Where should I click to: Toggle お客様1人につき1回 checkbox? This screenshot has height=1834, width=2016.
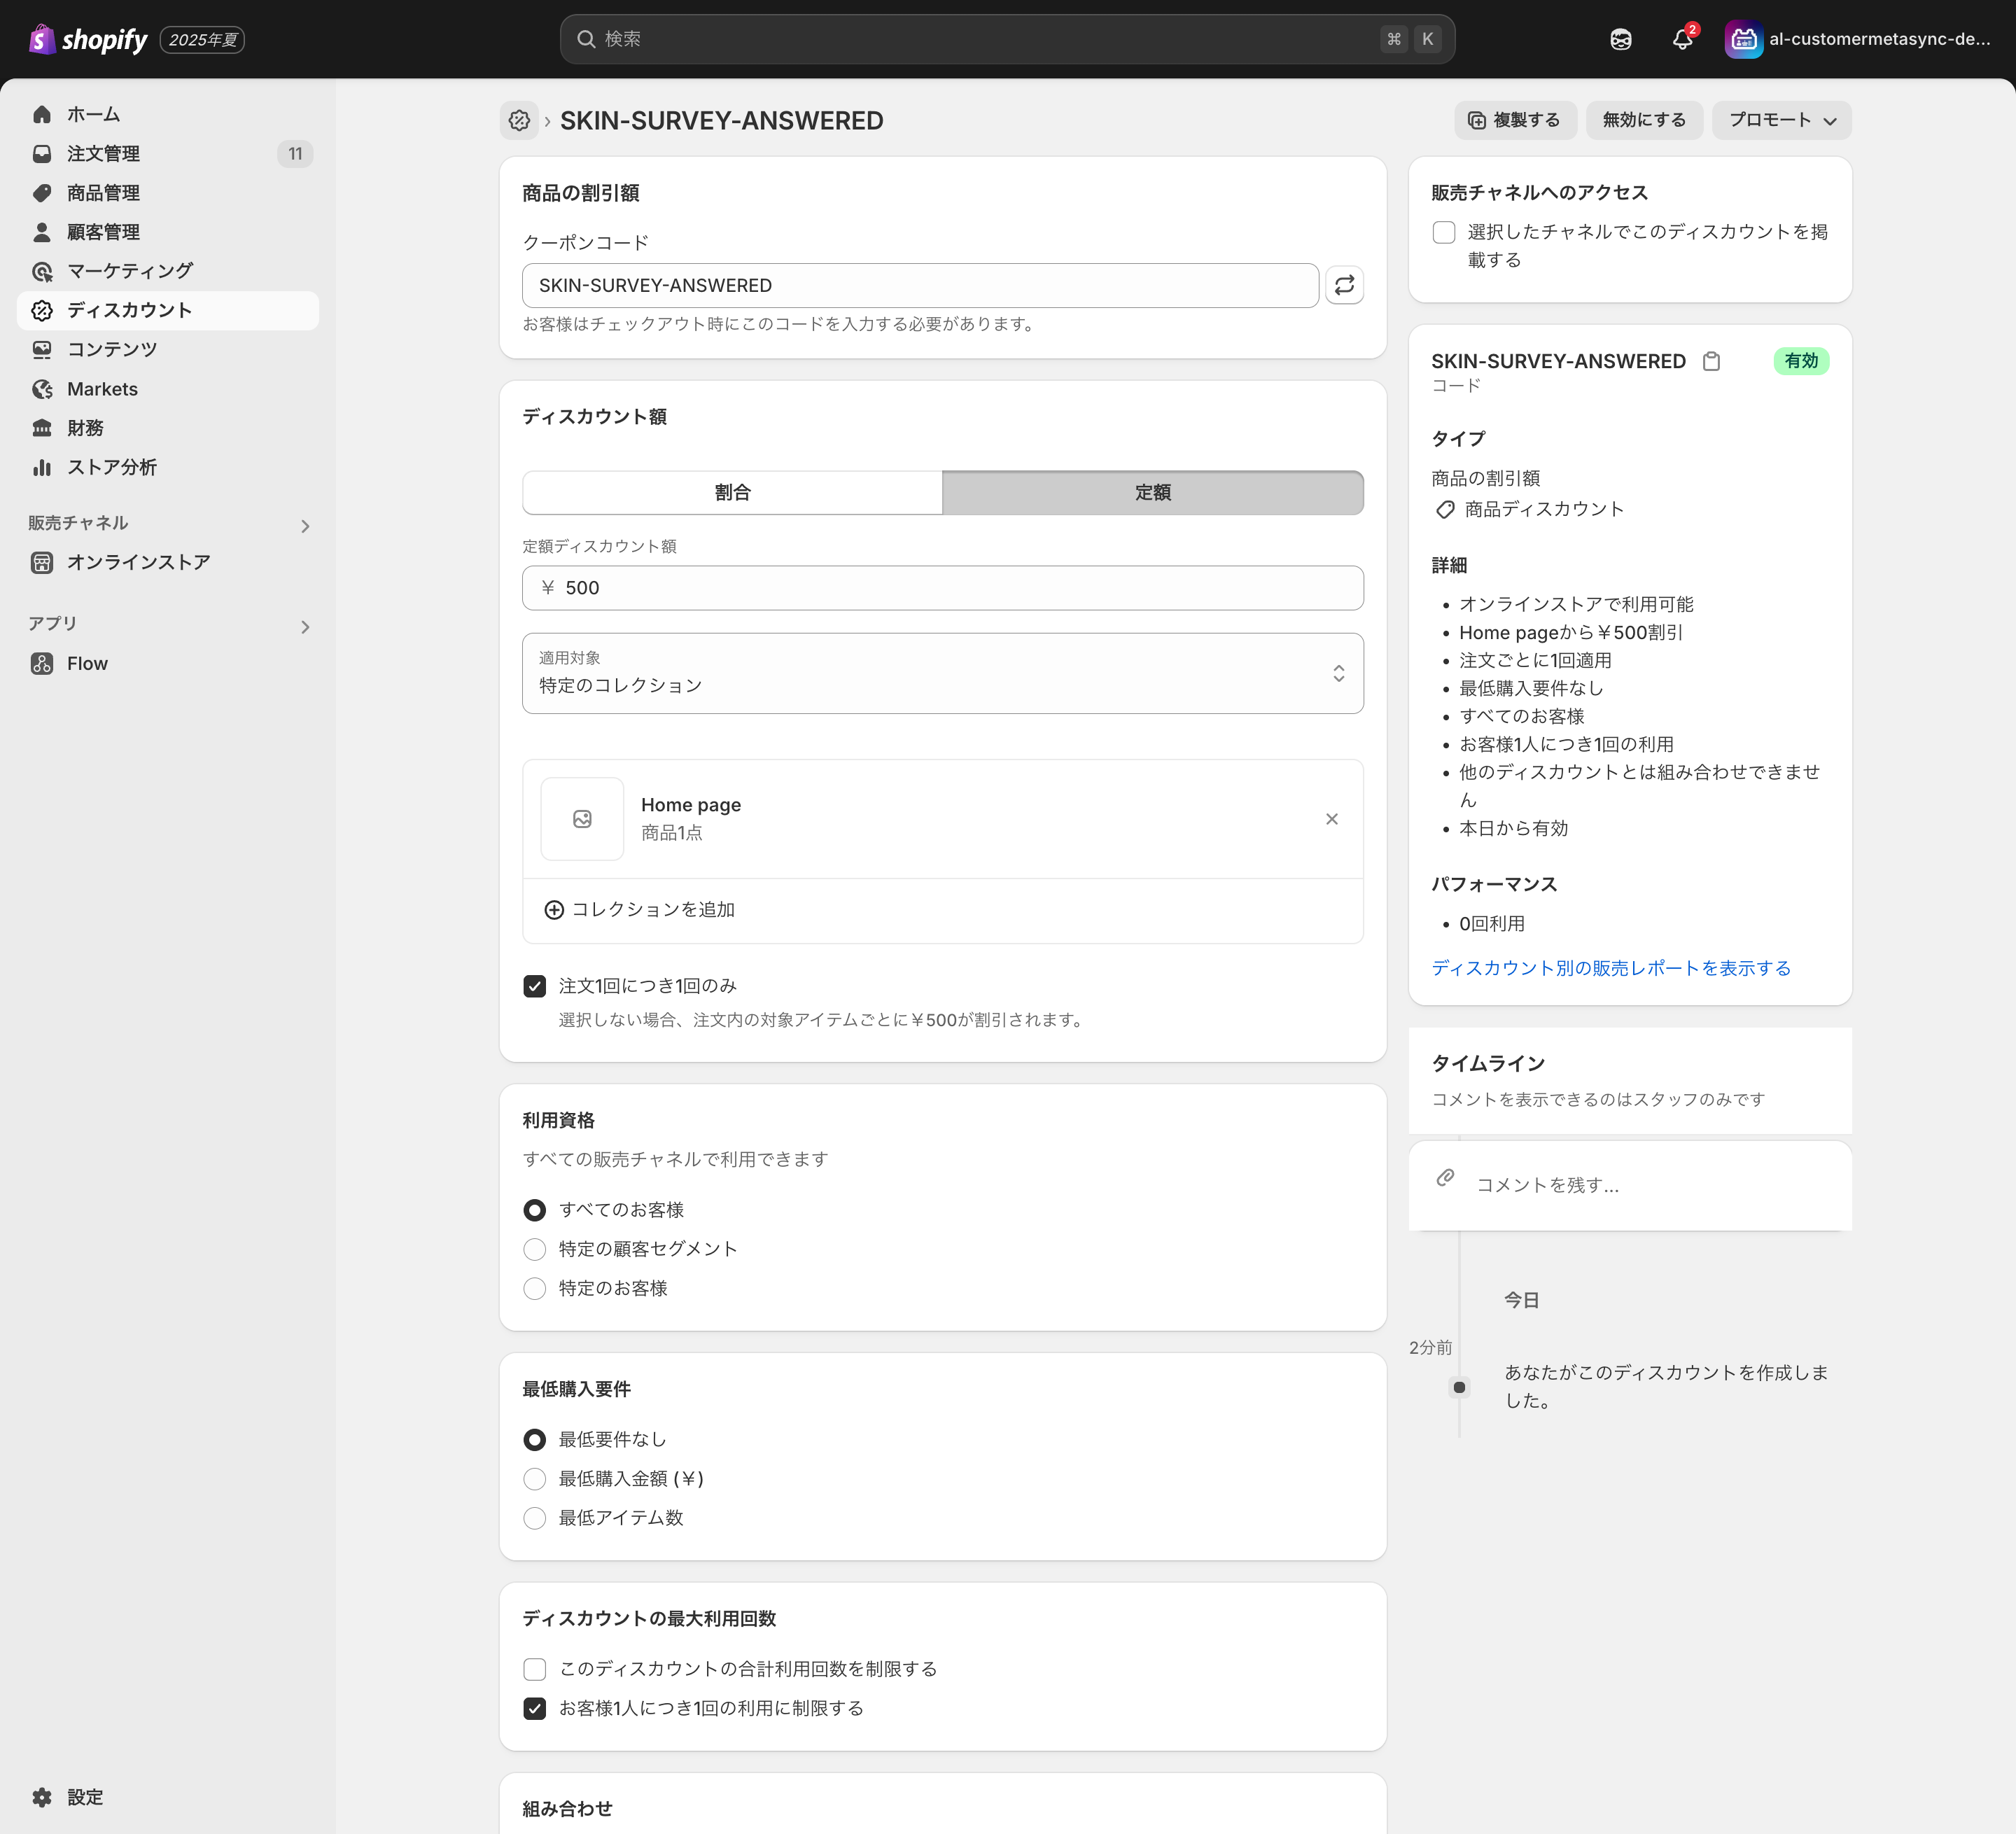pos(535,1708)
